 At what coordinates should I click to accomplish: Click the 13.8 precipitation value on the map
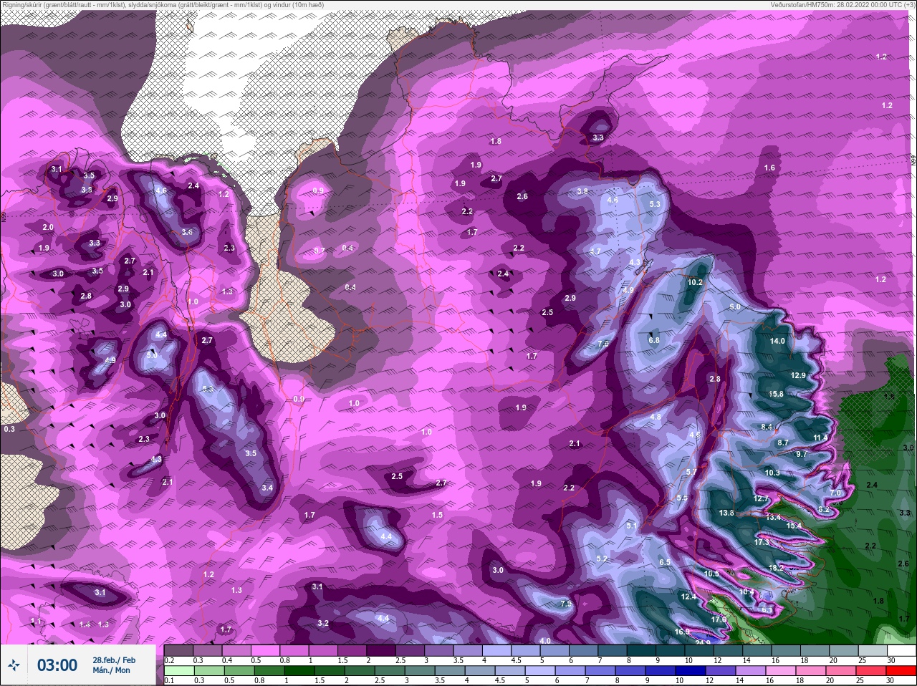tap(726, 513)
